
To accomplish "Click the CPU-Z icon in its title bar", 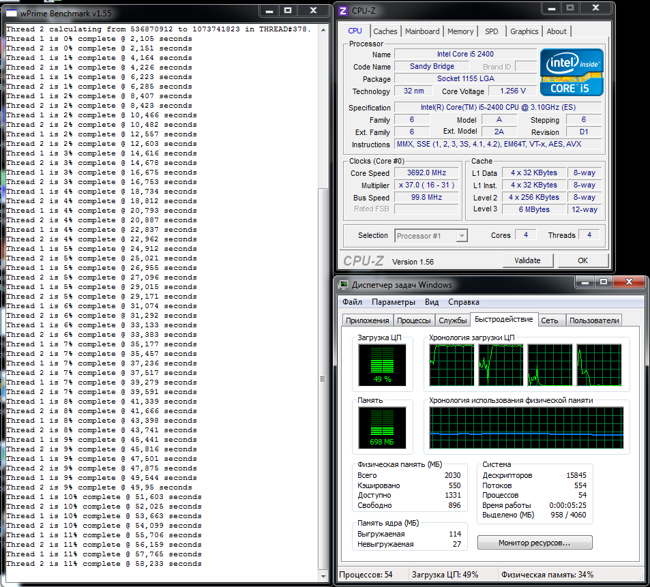I will (x=343, y=10).
